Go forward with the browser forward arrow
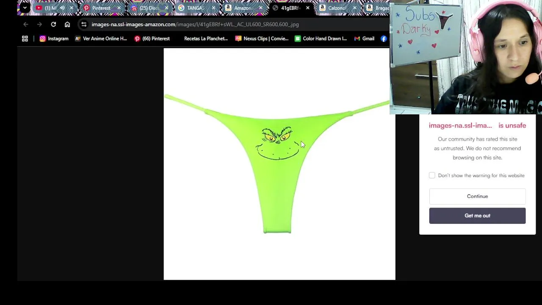Image resolution: width=542 pixels, height=305 pixels. tap(39, 25)
